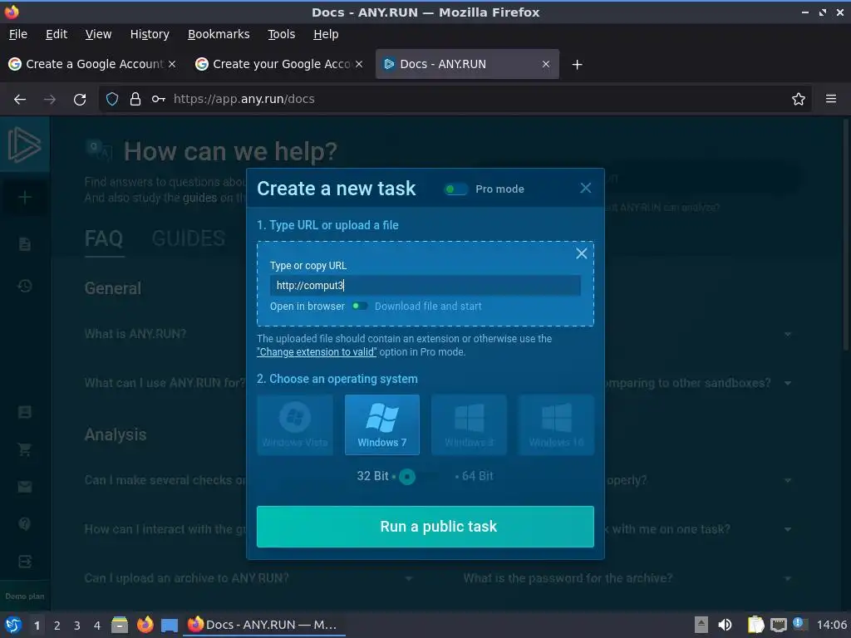This screenshot has width=851, height=638.
Task: Select Windows Vista operating system
Action: (x=295, y=425)
